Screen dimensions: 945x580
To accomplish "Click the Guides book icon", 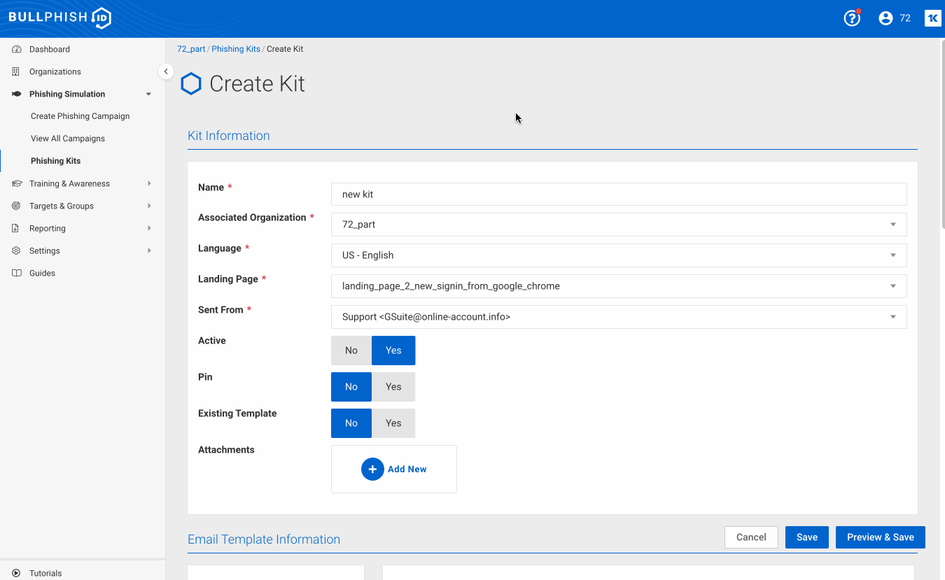I will [x=16, y=274].
